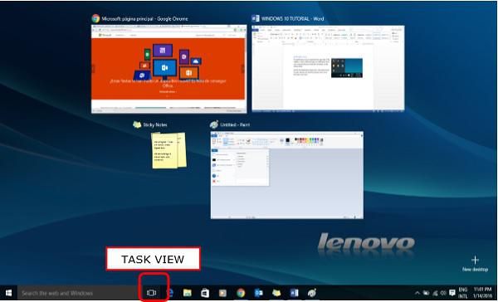This screenshot has height=302, width=498.
Task: Expand the hidden system tray icons
Action: click(417, 293)
